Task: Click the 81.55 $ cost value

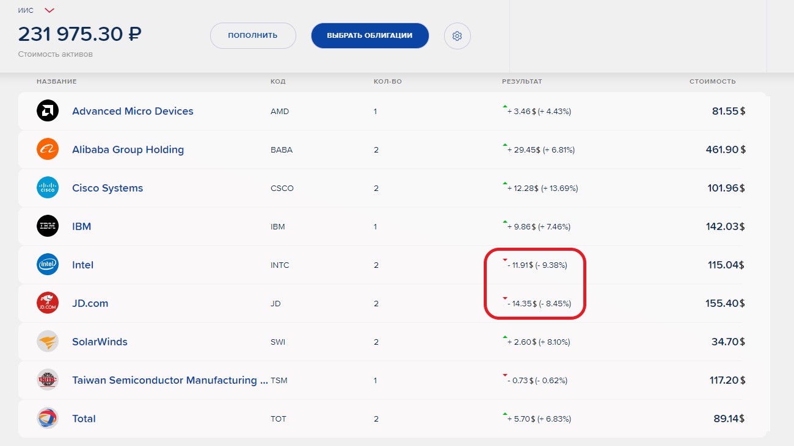Action: coord(729,112)
